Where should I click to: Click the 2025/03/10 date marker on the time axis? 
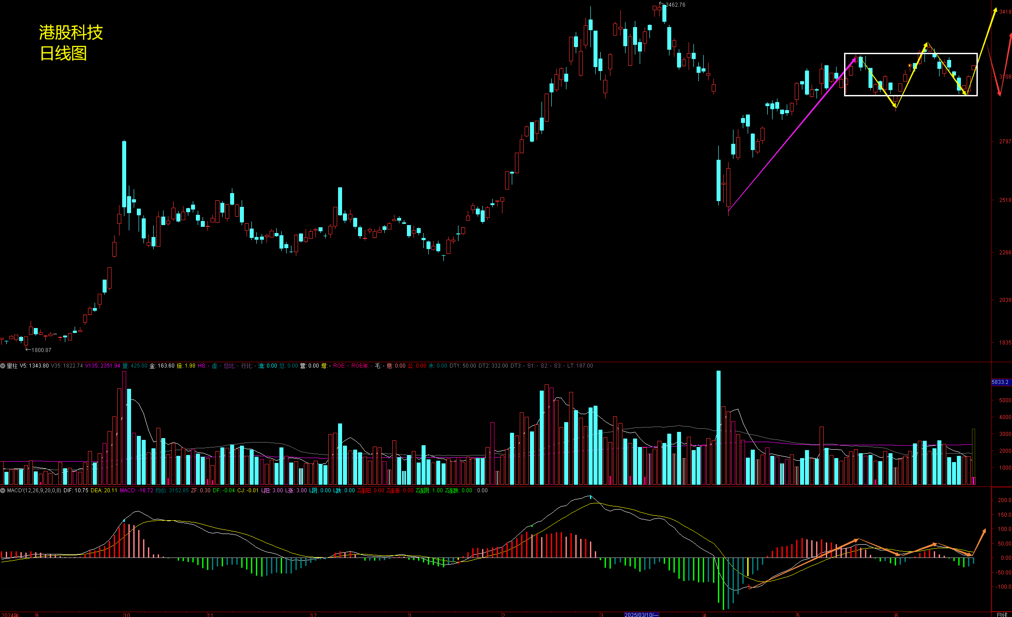pyautogui.click(x=641, y=615)
